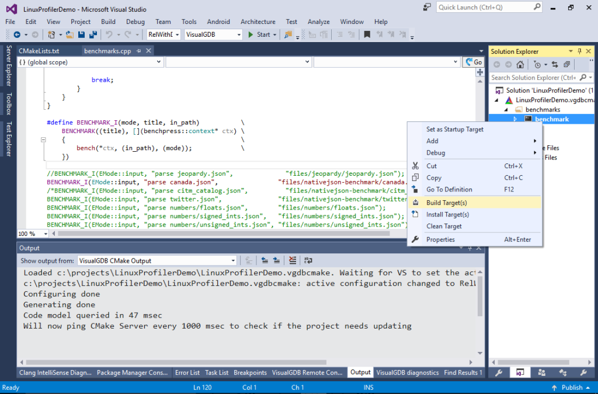Pin the Solution Explorer panel

pos(578,51)
